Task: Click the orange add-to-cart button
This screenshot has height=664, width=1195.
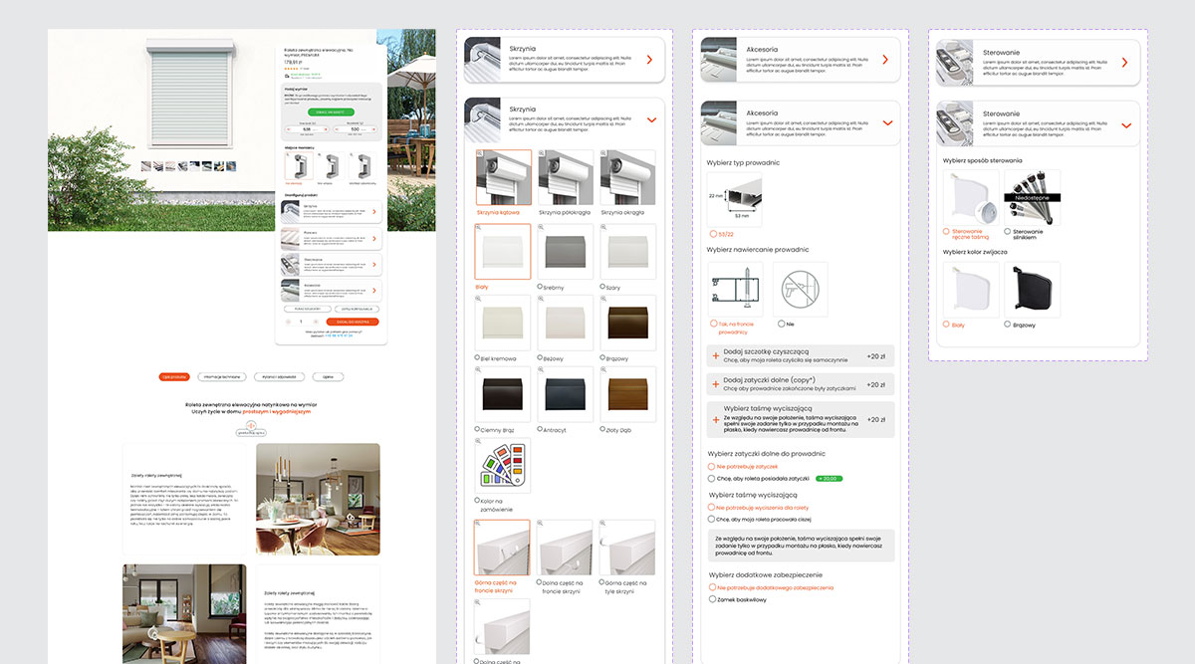Action: (x=352, y=322)
